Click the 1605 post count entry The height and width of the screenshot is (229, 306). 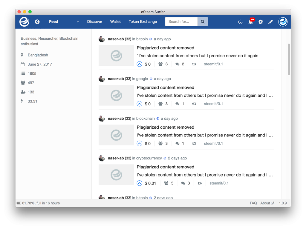coord(32,73)
